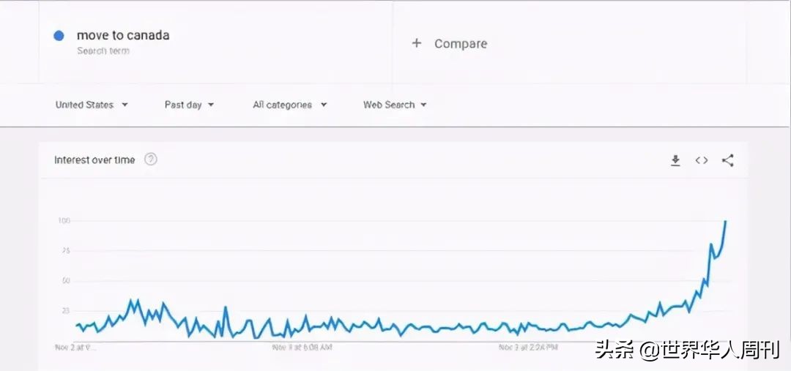791x371 pixels.
Task: Click the trend line peak at 100
Action: (x=725, y=221)
